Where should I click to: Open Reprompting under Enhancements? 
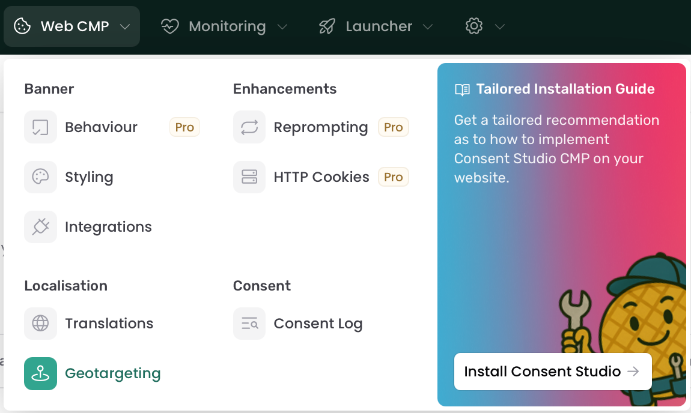[321, 127]
